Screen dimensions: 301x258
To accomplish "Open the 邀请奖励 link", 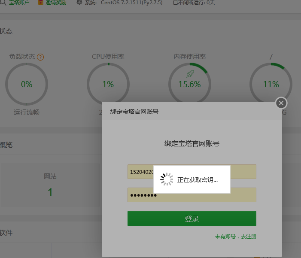I will click(x=56, y=3).
